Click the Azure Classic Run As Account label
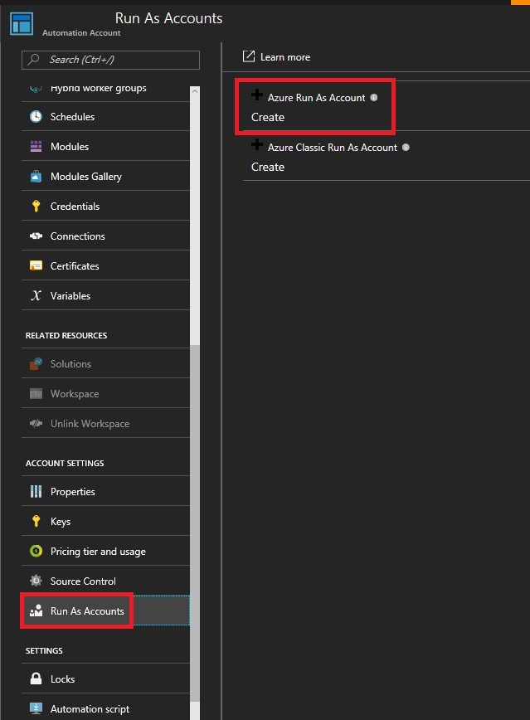 [333, 147]
